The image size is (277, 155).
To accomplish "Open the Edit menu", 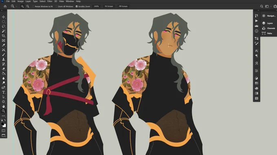I will pyautogui.click(x=13, y=1).
